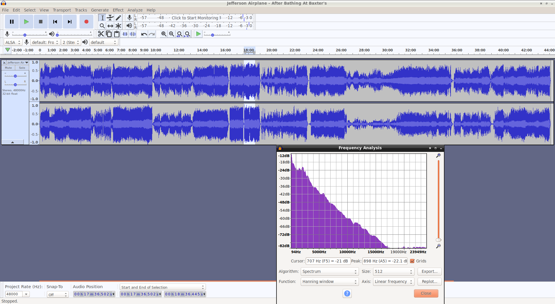Skip to start of the project
555x304 pixels.
[x=55, y=22]
